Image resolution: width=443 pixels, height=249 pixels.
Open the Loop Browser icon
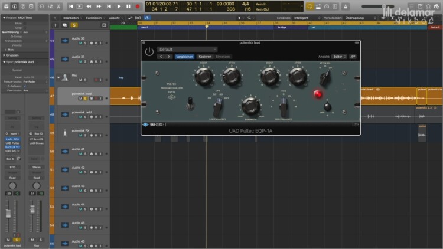coord(429,6)
